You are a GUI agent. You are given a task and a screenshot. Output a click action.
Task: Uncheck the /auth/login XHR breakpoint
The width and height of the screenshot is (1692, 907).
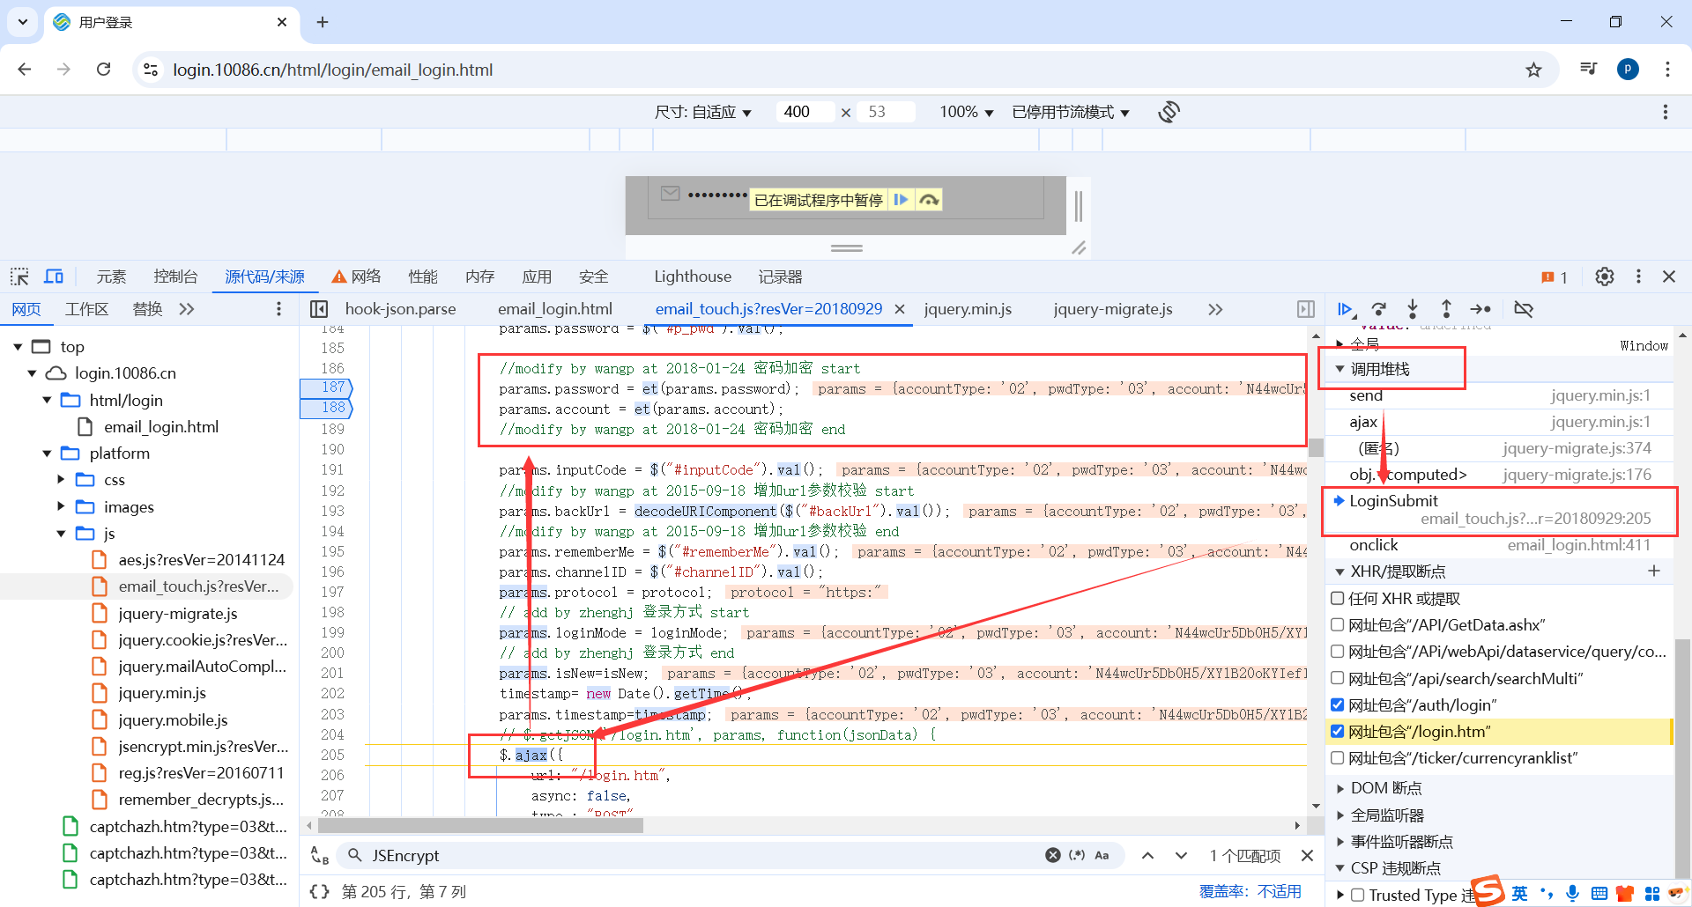point(1338,704)
